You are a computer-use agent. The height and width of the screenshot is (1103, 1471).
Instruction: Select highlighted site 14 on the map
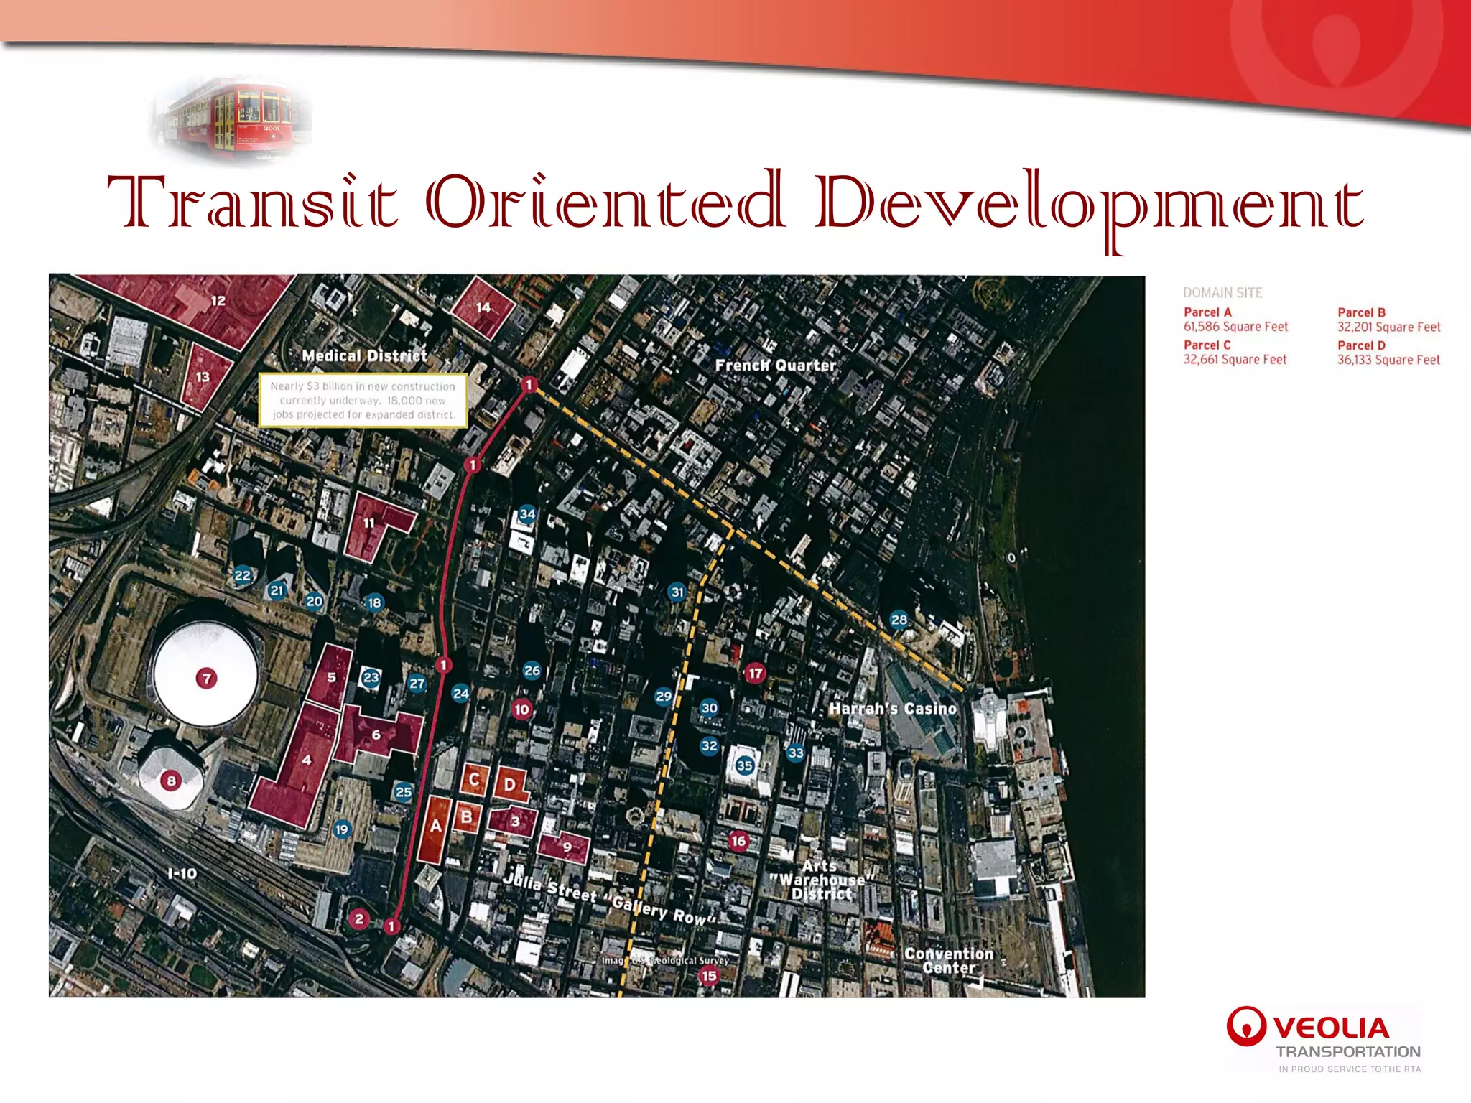coord(483,307)
